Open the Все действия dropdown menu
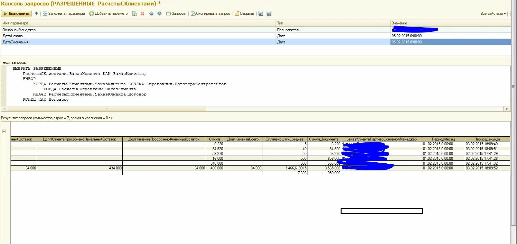 (493, 14)
